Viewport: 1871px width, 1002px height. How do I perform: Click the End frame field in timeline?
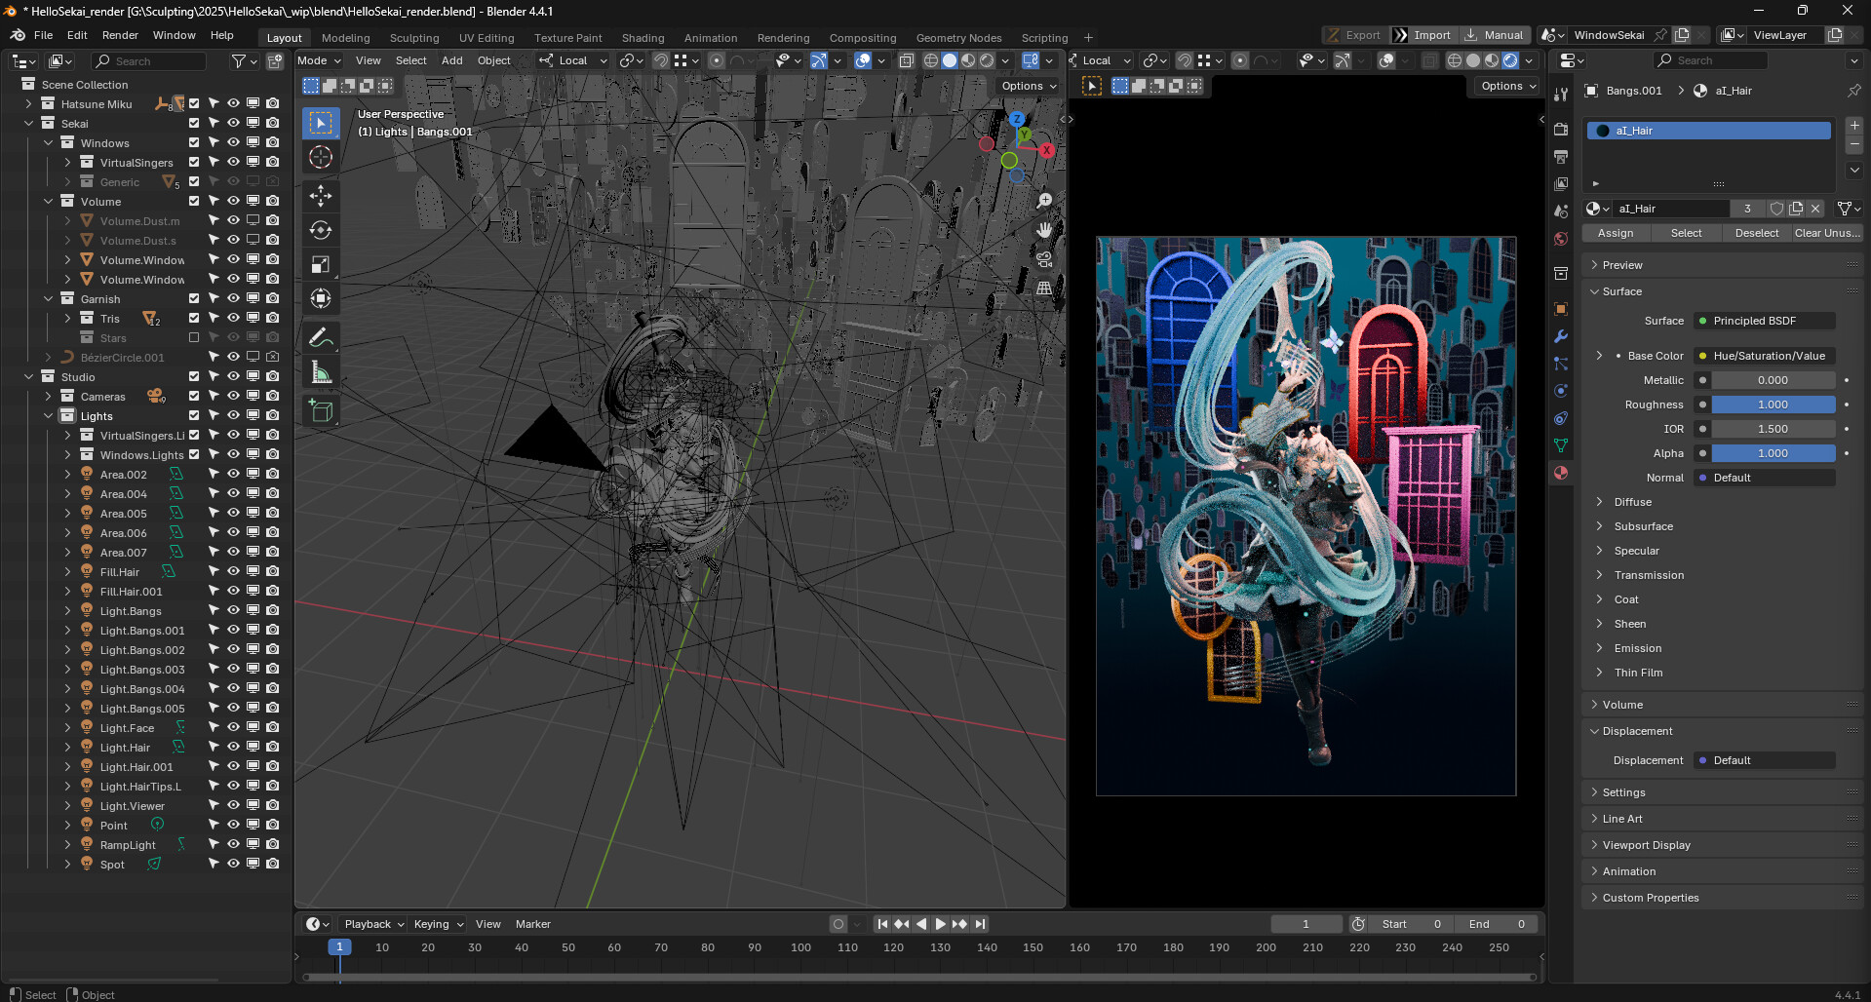(1496, 924)
